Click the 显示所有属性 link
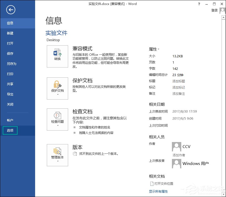Viewport: 226px width, 197px height. tap(158, 191)
